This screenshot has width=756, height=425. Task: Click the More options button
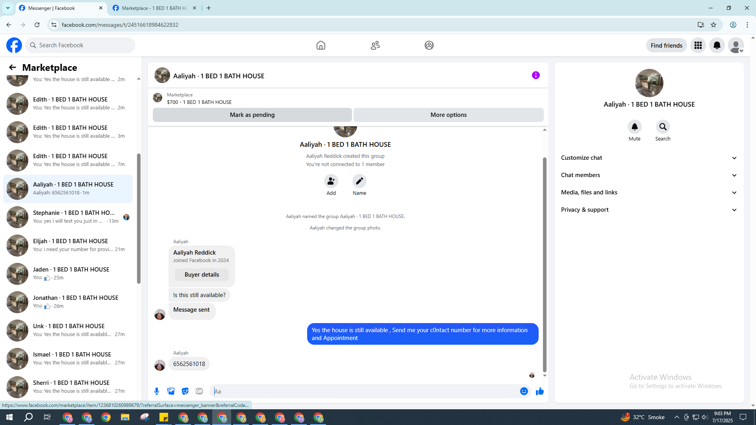coord(448,115)
